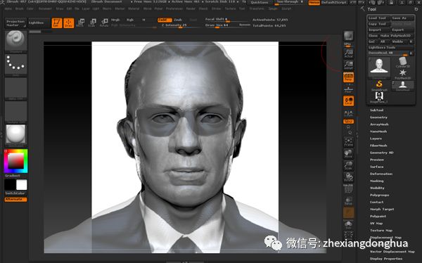This screenshot has width=422, height=263.
Task: Select the ImagePlane tool thumbnail
Action: [379, 97]
